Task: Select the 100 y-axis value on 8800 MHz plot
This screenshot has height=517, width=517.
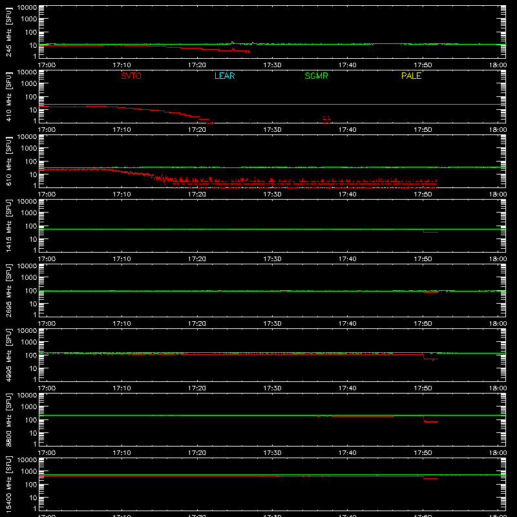Action: (x=31, y=420)
